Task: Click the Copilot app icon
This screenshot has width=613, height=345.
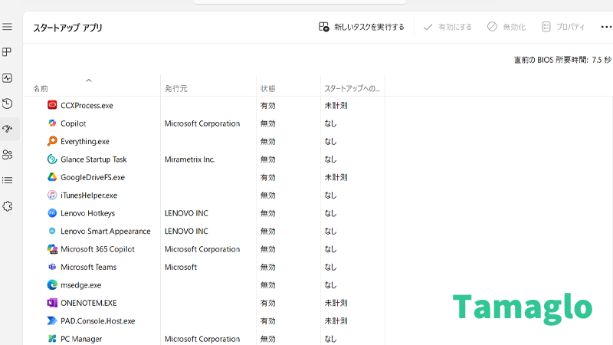Action: (x=52, y=123)
